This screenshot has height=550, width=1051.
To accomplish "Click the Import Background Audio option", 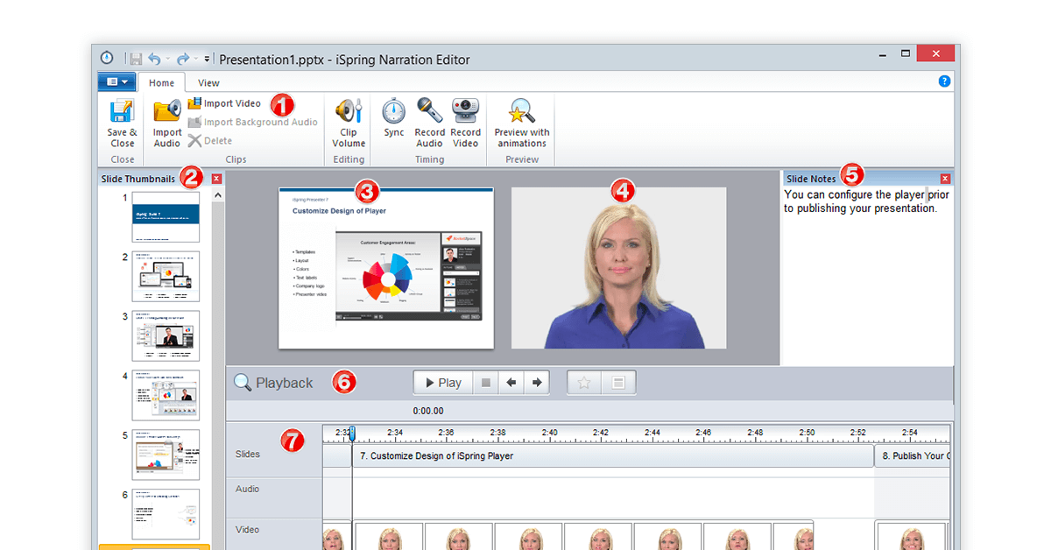I will [x=252, y=122].
